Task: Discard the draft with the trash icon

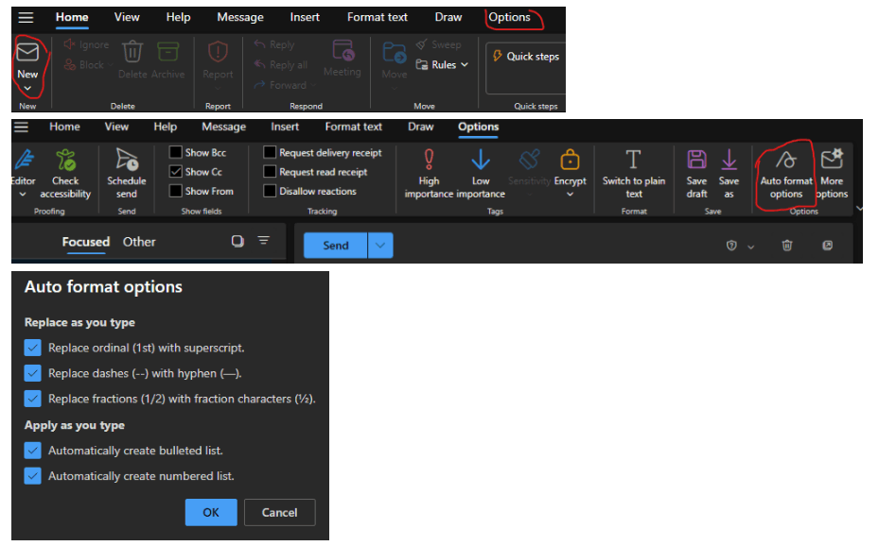Action: [786, 245]
